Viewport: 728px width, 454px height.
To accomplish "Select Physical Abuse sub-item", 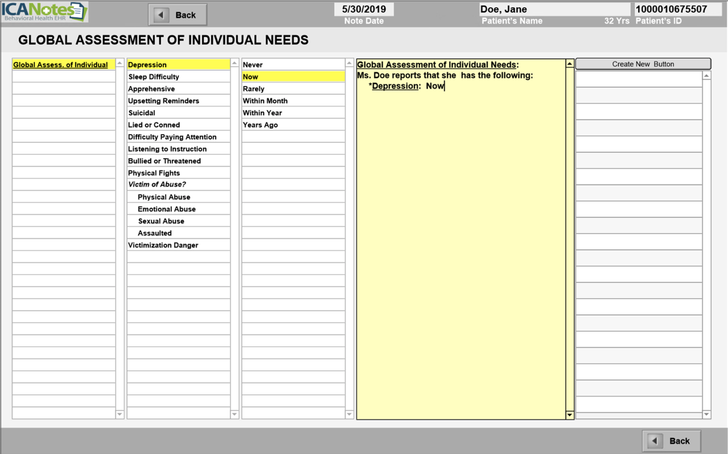I will click(164, 197).
